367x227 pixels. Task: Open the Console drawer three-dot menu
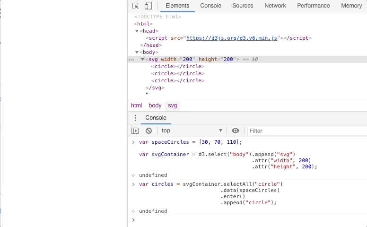pos(135,118)
